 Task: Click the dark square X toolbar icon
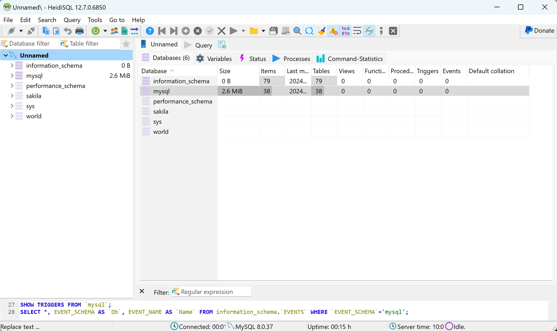click(x=393, y=31)
